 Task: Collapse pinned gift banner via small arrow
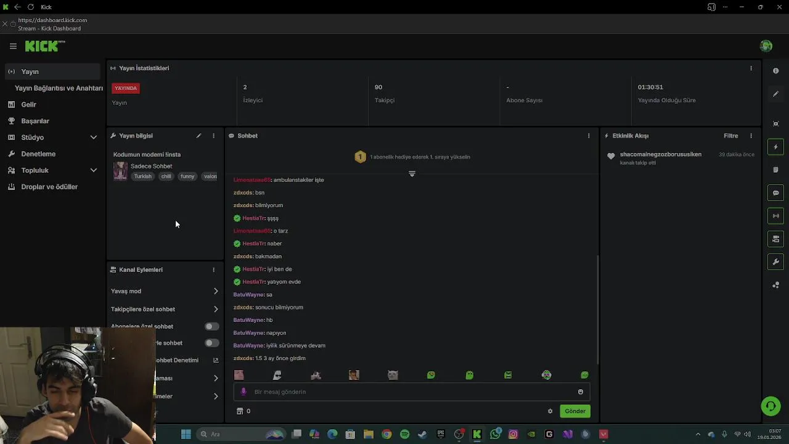point(412,174)
